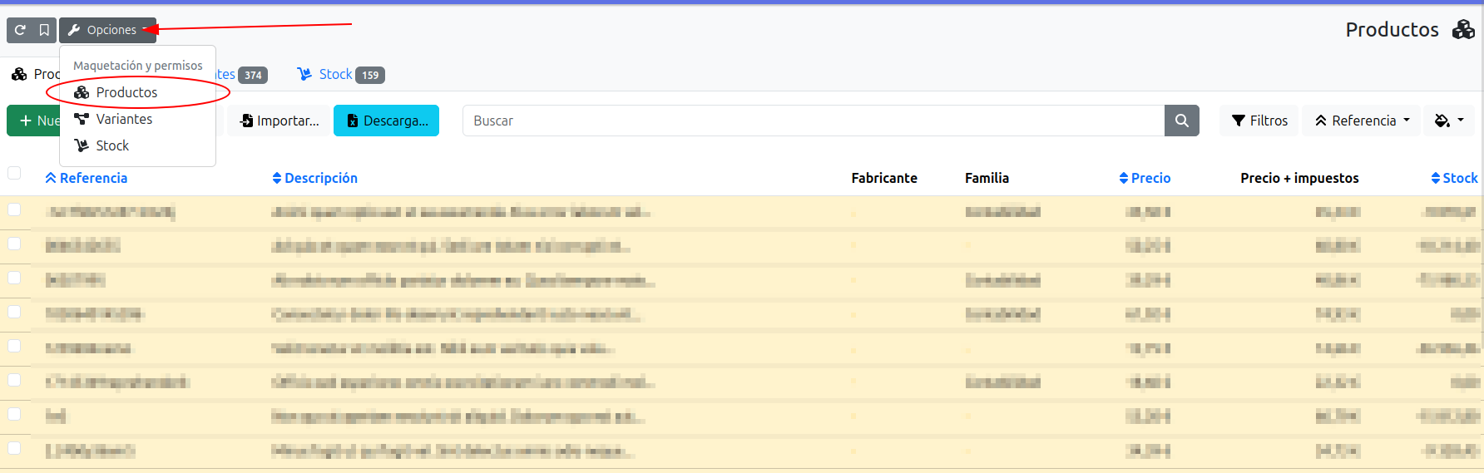Click the Precio + impuestos column header
The height and width of the screenshot is (473, 1484).
[x=1299, y=178]
